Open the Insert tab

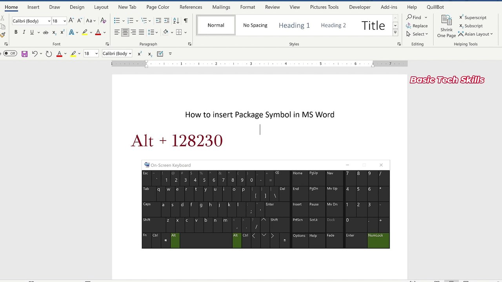tap(33, 7)
